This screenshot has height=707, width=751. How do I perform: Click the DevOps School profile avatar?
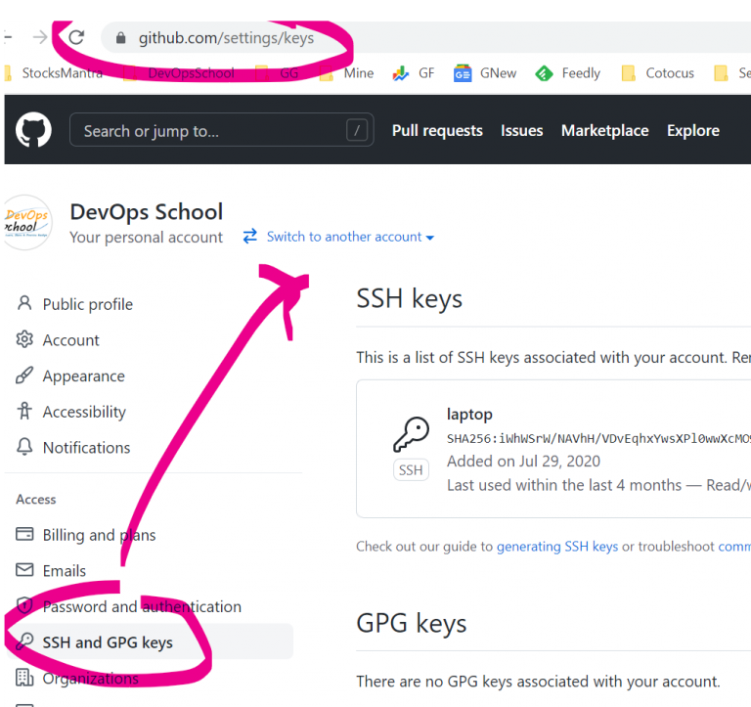[27, 222]
